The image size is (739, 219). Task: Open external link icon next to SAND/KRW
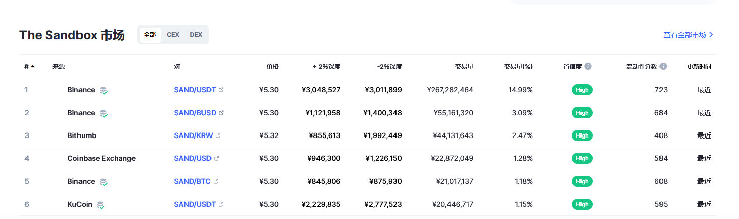pos(218,135)
